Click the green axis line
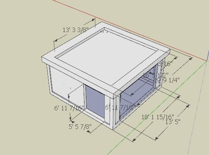Viewport: 209px width, 155px height. coord(157,108)
